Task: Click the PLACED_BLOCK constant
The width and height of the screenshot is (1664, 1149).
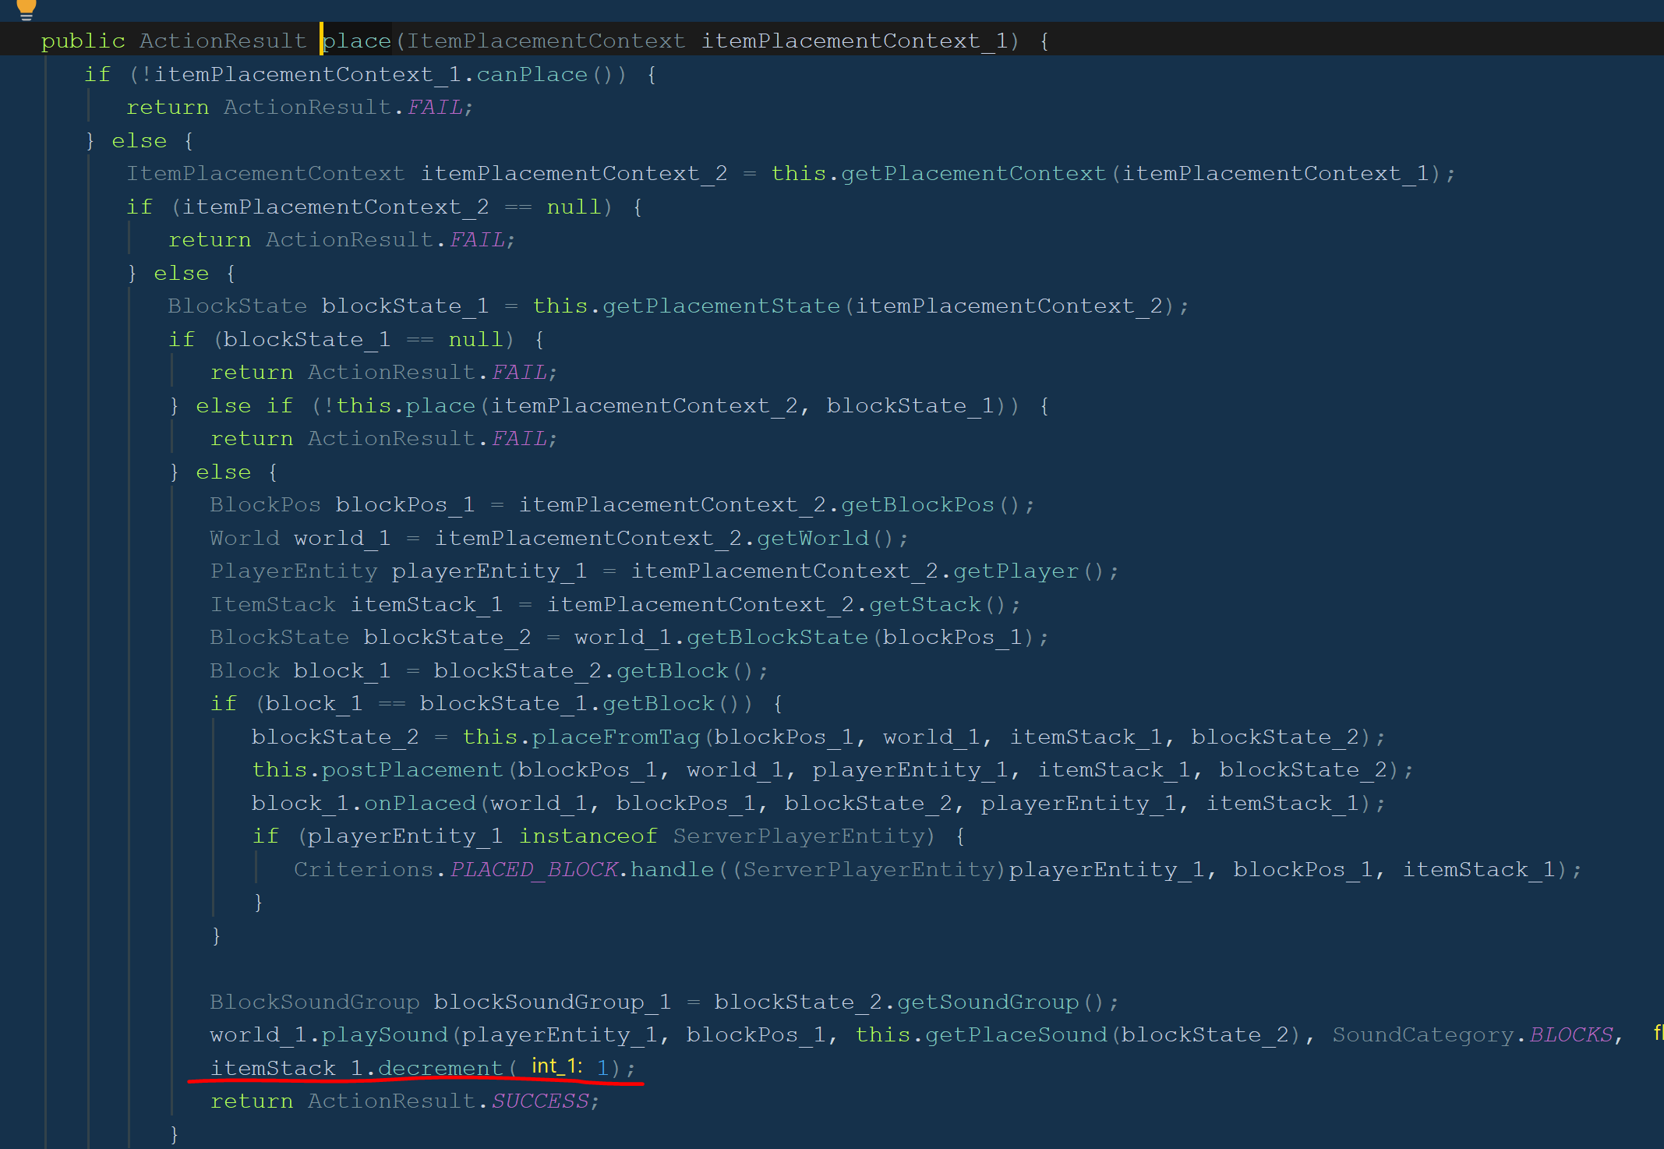Action: [x=534, y=869]
